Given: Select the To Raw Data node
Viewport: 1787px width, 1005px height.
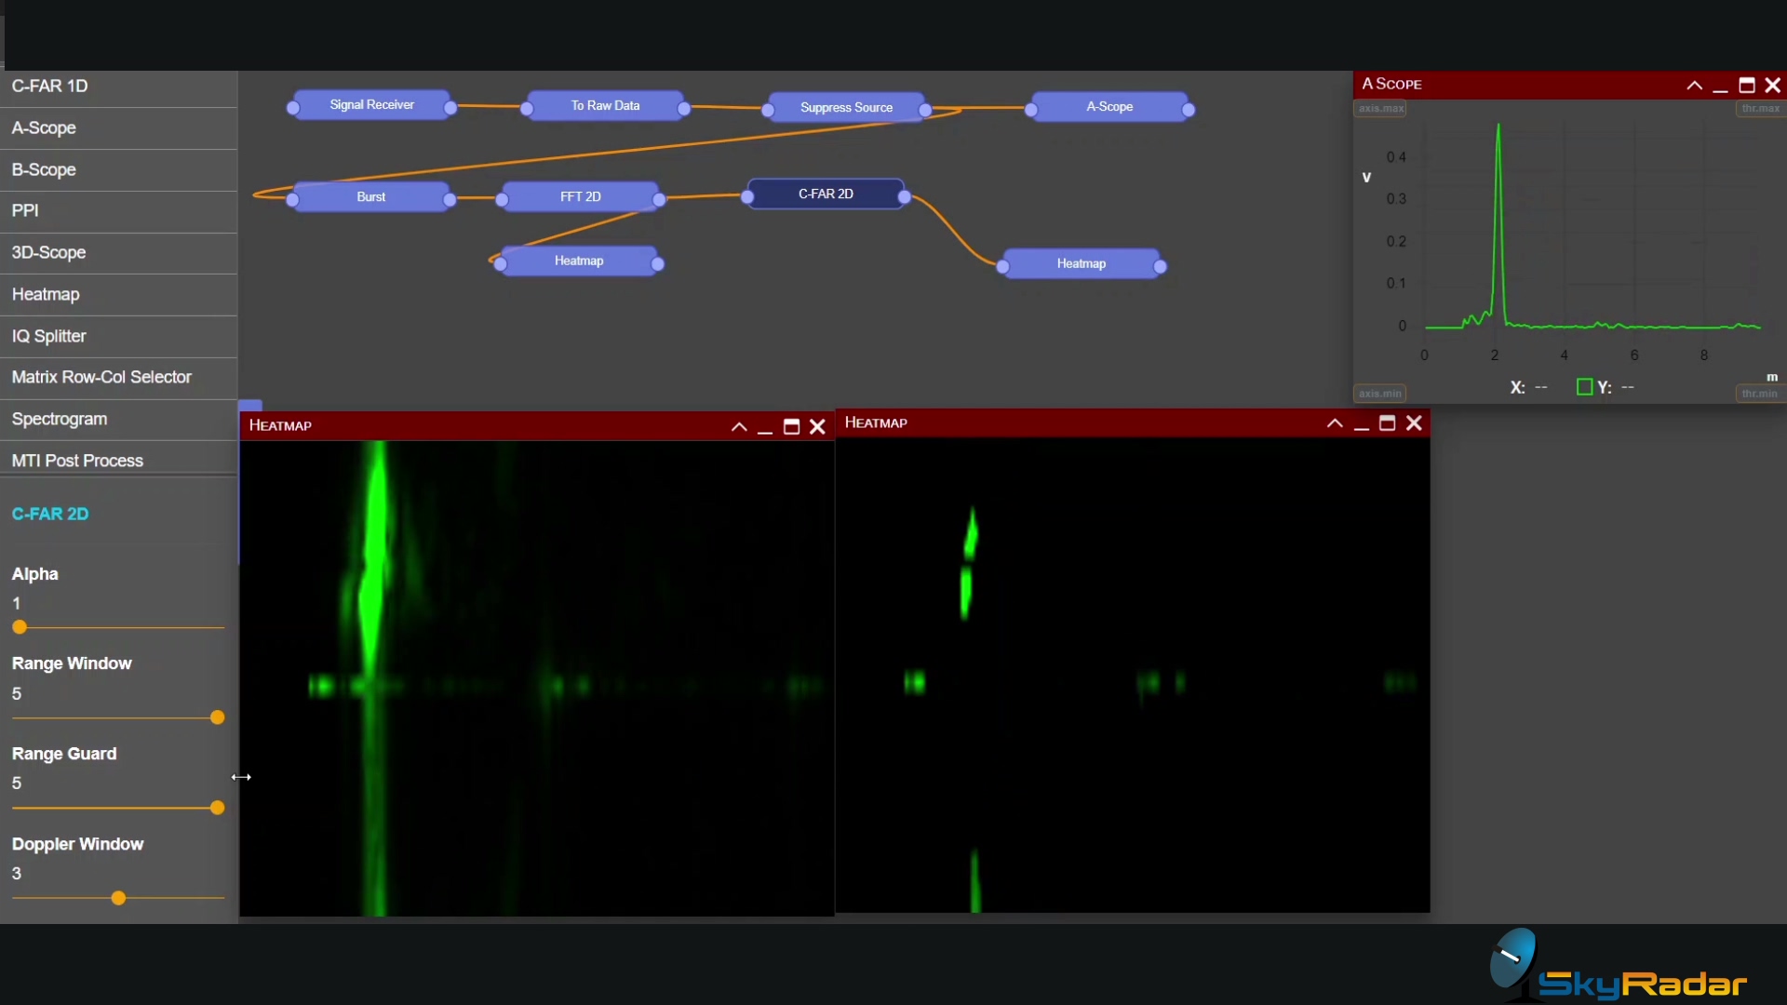Looking at the screenshot, I should (x=605, y=106).
